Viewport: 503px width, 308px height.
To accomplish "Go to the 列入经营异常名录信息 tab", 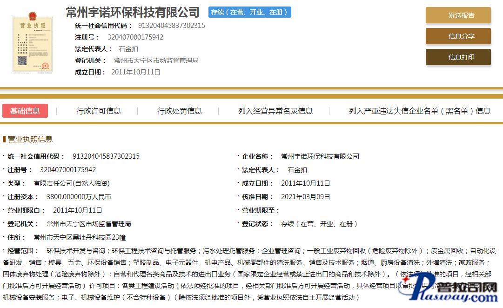I will [x=275, y=111].
